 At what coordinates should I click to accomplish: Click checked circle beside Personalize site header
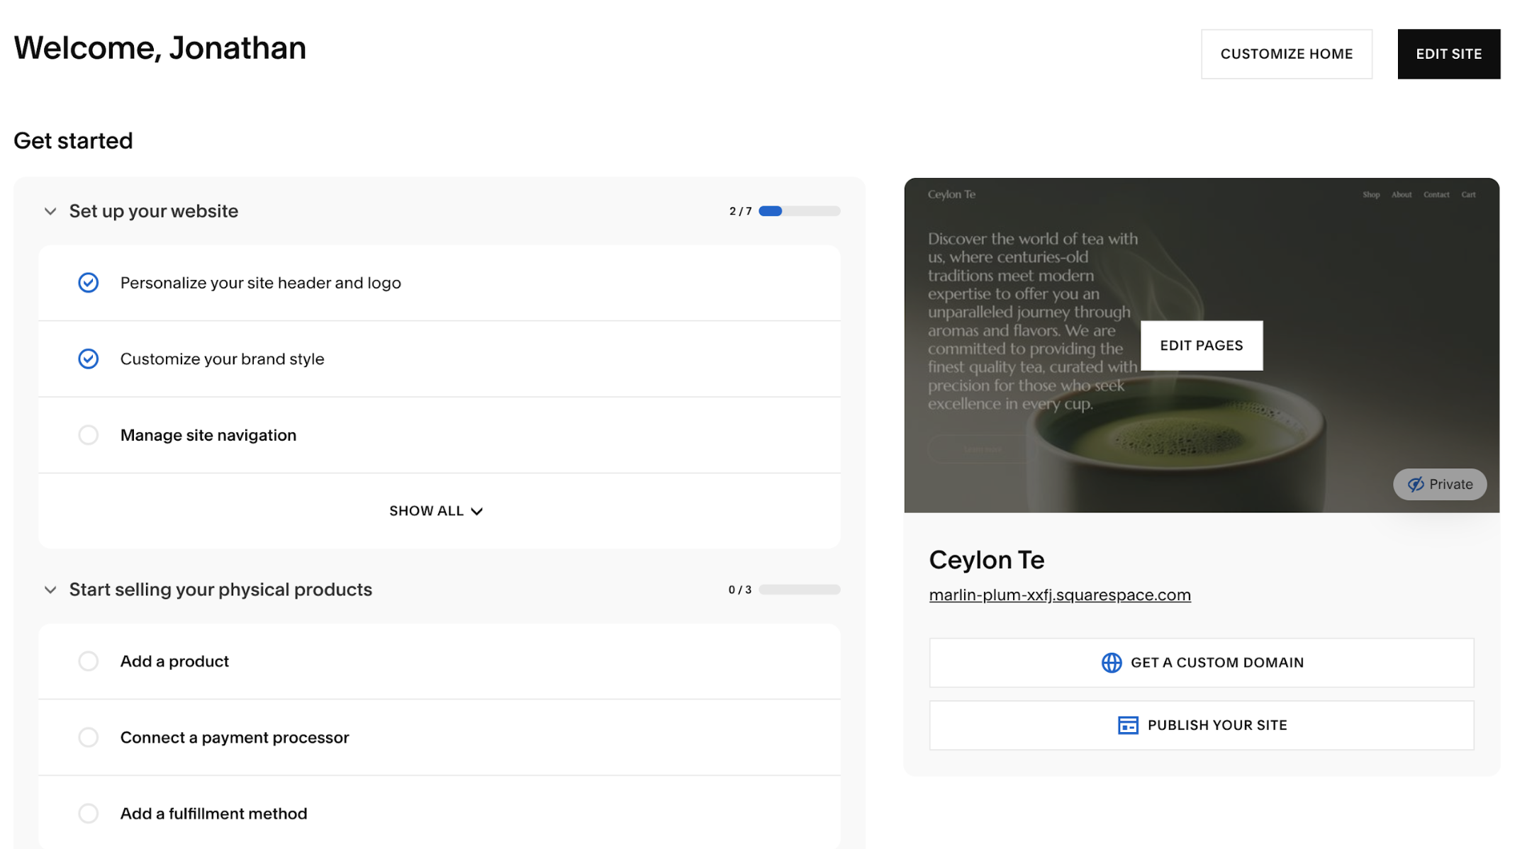(x=89, y=283)
